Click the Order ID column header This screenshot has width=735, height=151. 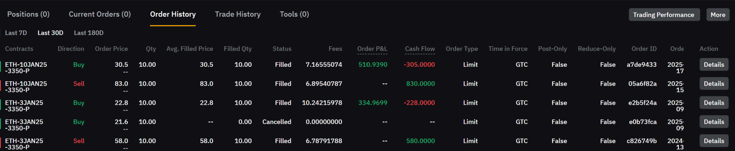coord(644,49)
